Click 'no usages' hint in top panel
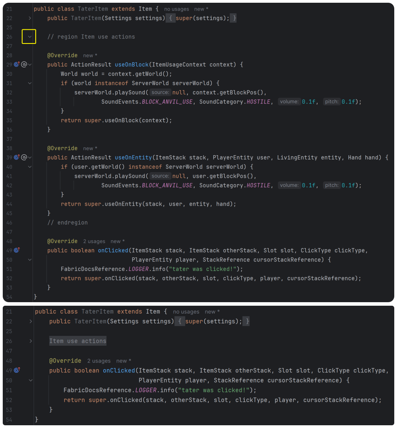This screenshot has width=397, height=428. click(x=176, y=9)
